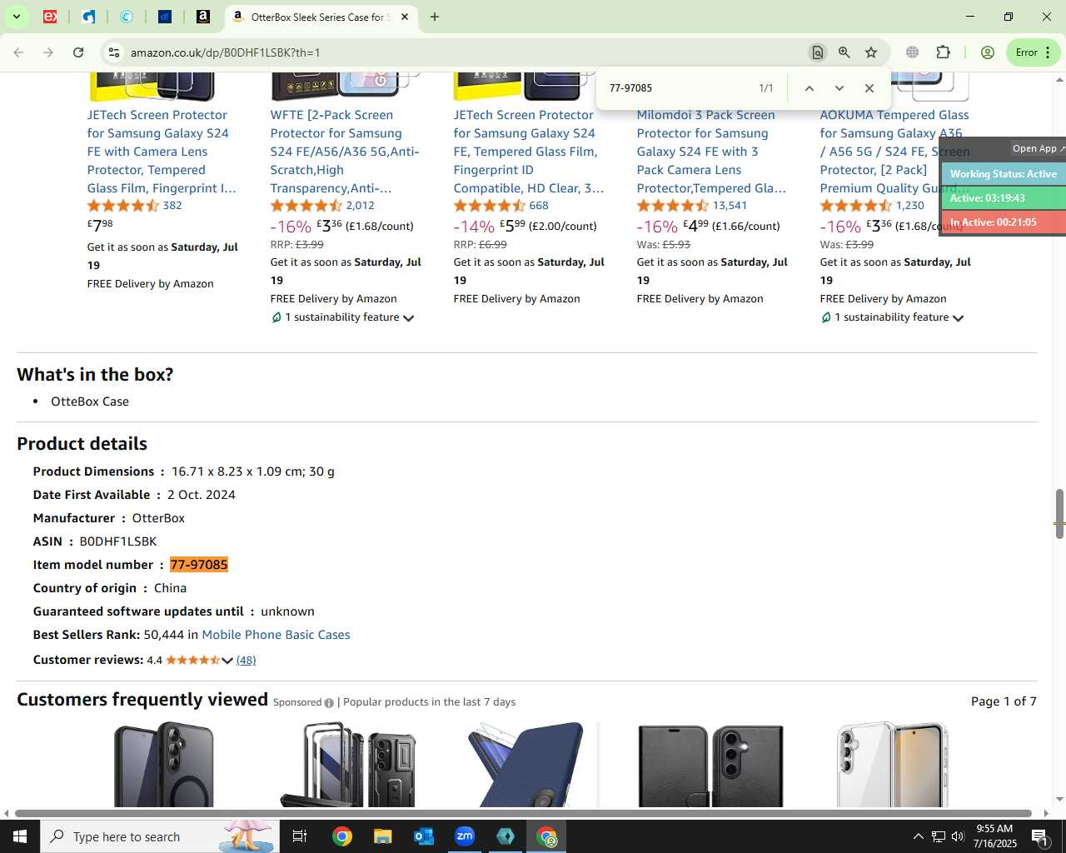The image size is (1066, 853).
Task: Open the Windows Start menu
Action: pyautogui.click(x=20, y=836)
